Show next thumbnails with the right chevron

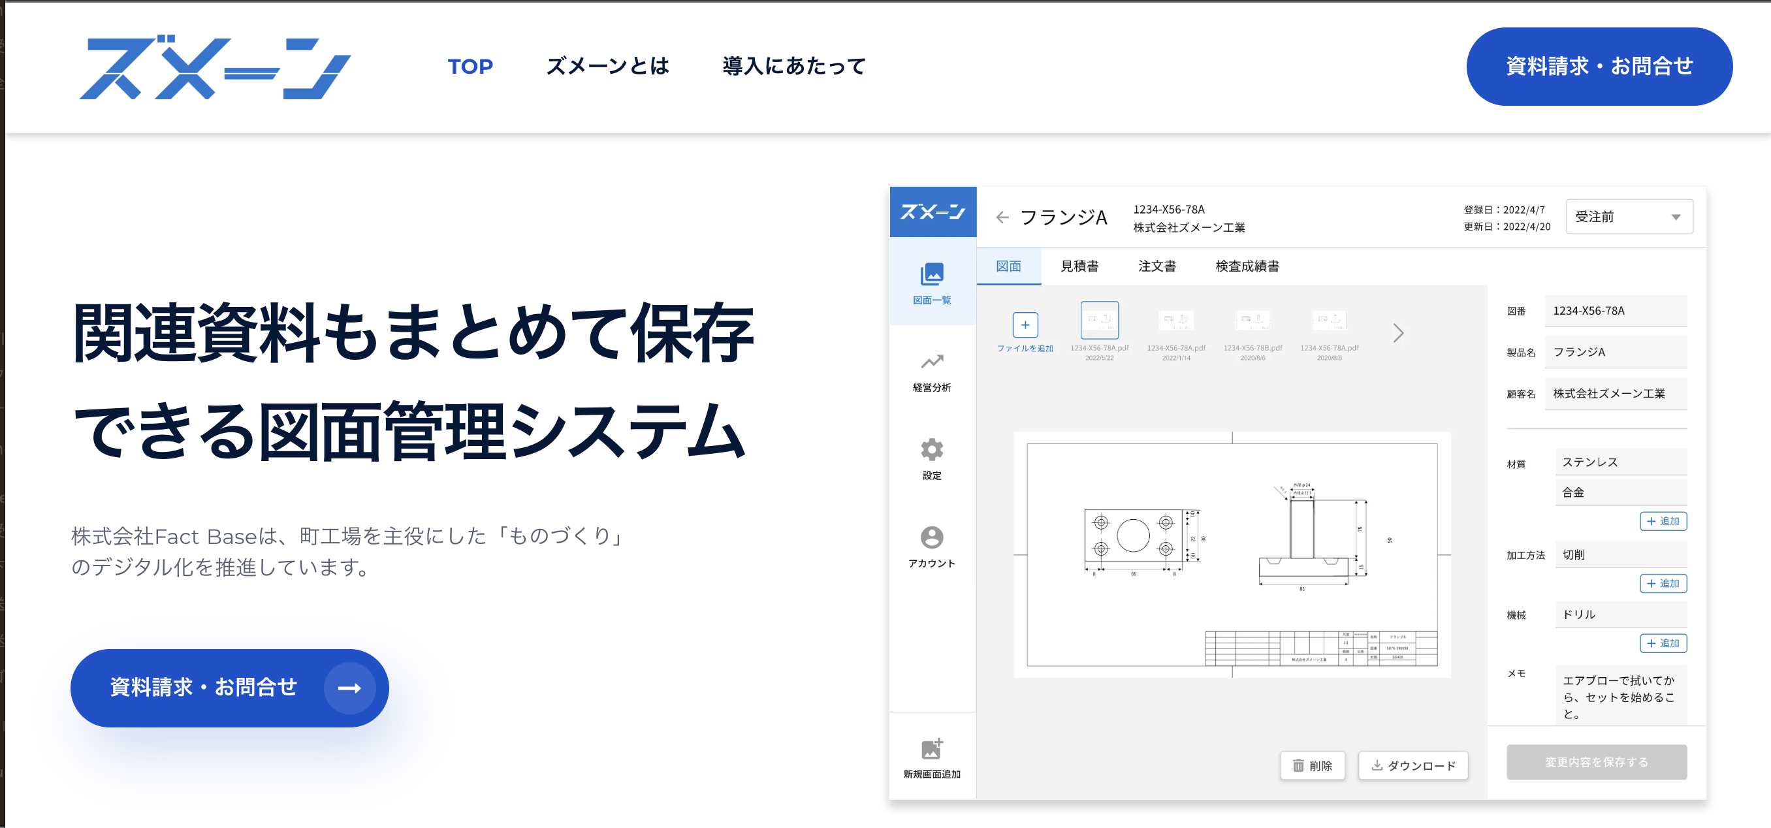1398,333
